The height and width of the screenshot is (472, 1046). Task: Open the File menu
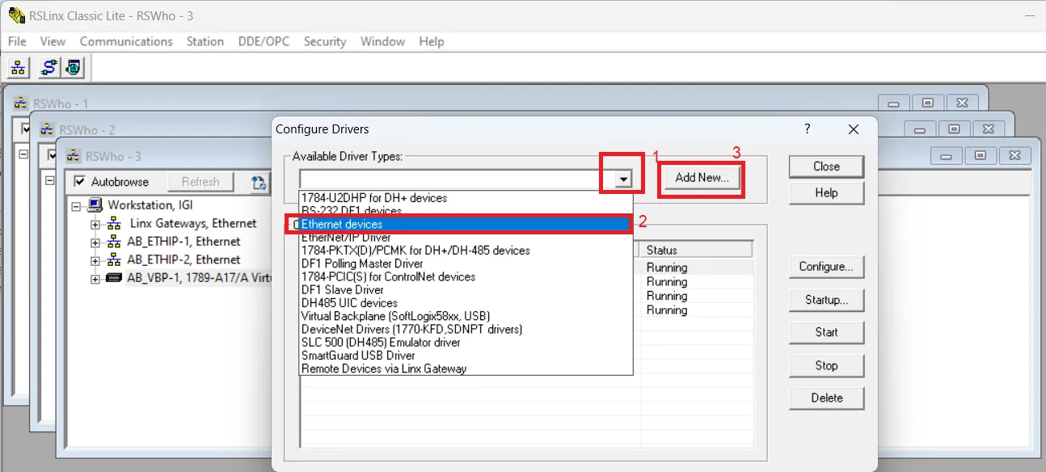(17, 41)
